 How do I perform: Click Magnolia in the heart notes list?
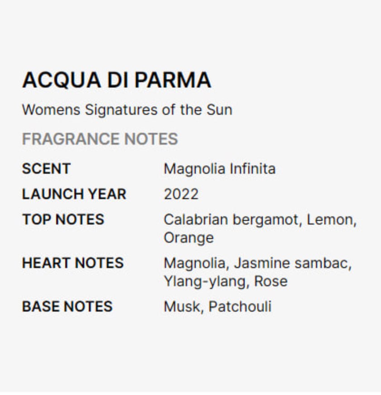[x=195, y=263]
